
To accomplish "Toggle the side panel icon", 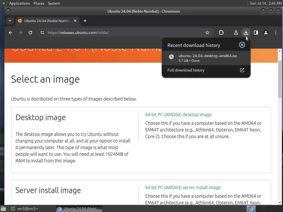I will point(256,33).
